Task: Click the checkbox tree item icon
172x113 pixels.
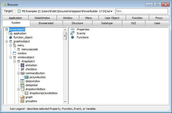Action: 22,69
